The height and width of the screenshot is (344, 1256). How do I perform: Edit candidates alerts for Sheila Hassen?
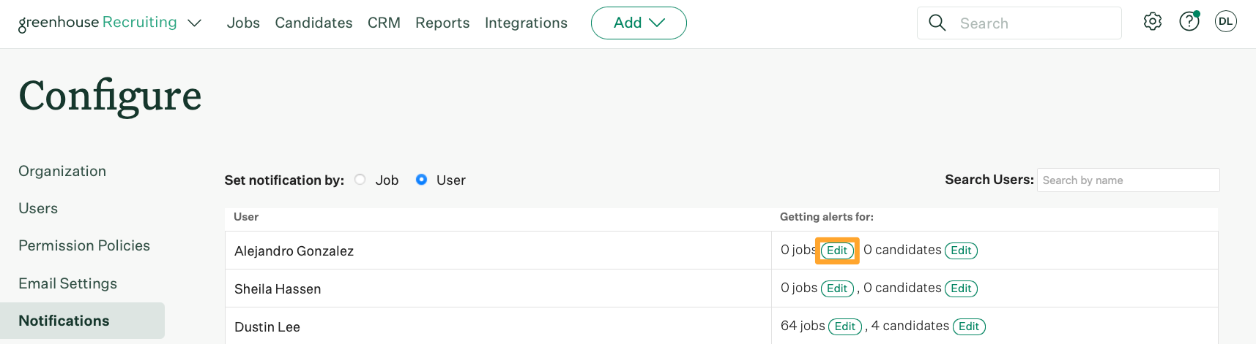[x=961, y=288]
